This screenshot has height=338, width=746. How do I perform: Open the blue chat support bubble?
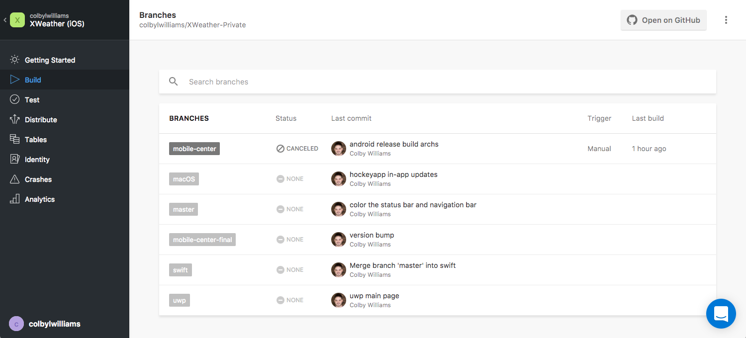coord(721,314)
